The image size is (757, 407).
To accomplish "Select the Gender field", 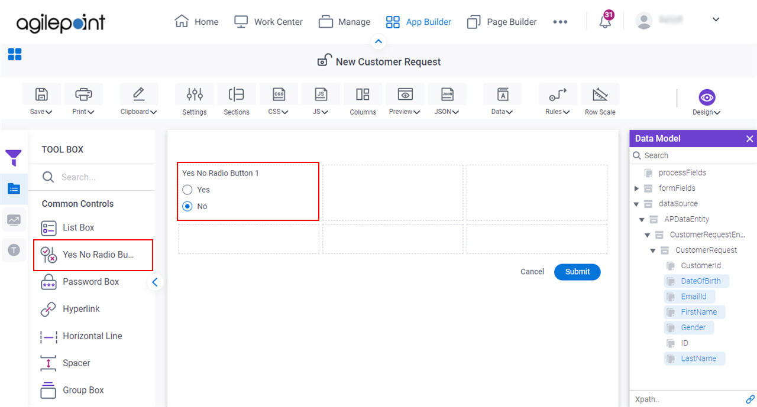I will coord(688,327).
